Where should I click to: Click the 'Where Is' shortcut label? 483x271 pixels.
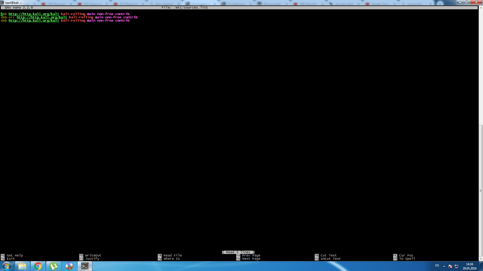(x=172, y=259)
